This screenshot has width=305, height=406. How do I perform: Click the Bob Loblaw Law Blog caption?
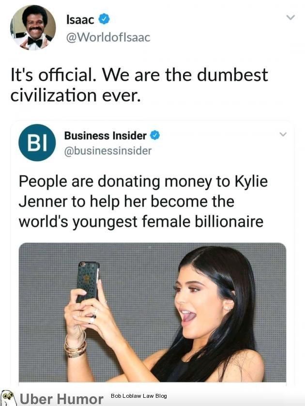(138, 396)
